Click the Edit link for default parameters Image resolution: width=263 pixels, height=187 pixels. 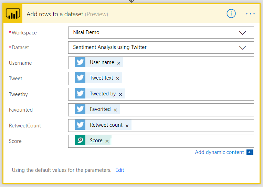click(120, 170)
